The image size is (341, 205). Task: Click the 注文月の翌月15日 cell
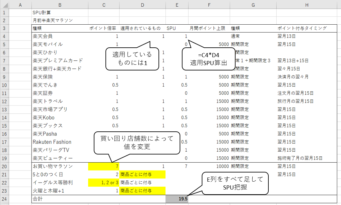tap(307, 93)
